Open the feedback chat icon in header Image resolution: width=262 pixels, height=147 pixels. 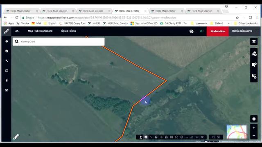(192, 31)
